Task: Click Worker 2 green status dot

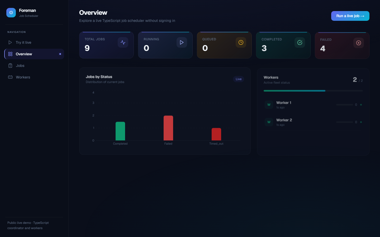Action: (361, 122)
